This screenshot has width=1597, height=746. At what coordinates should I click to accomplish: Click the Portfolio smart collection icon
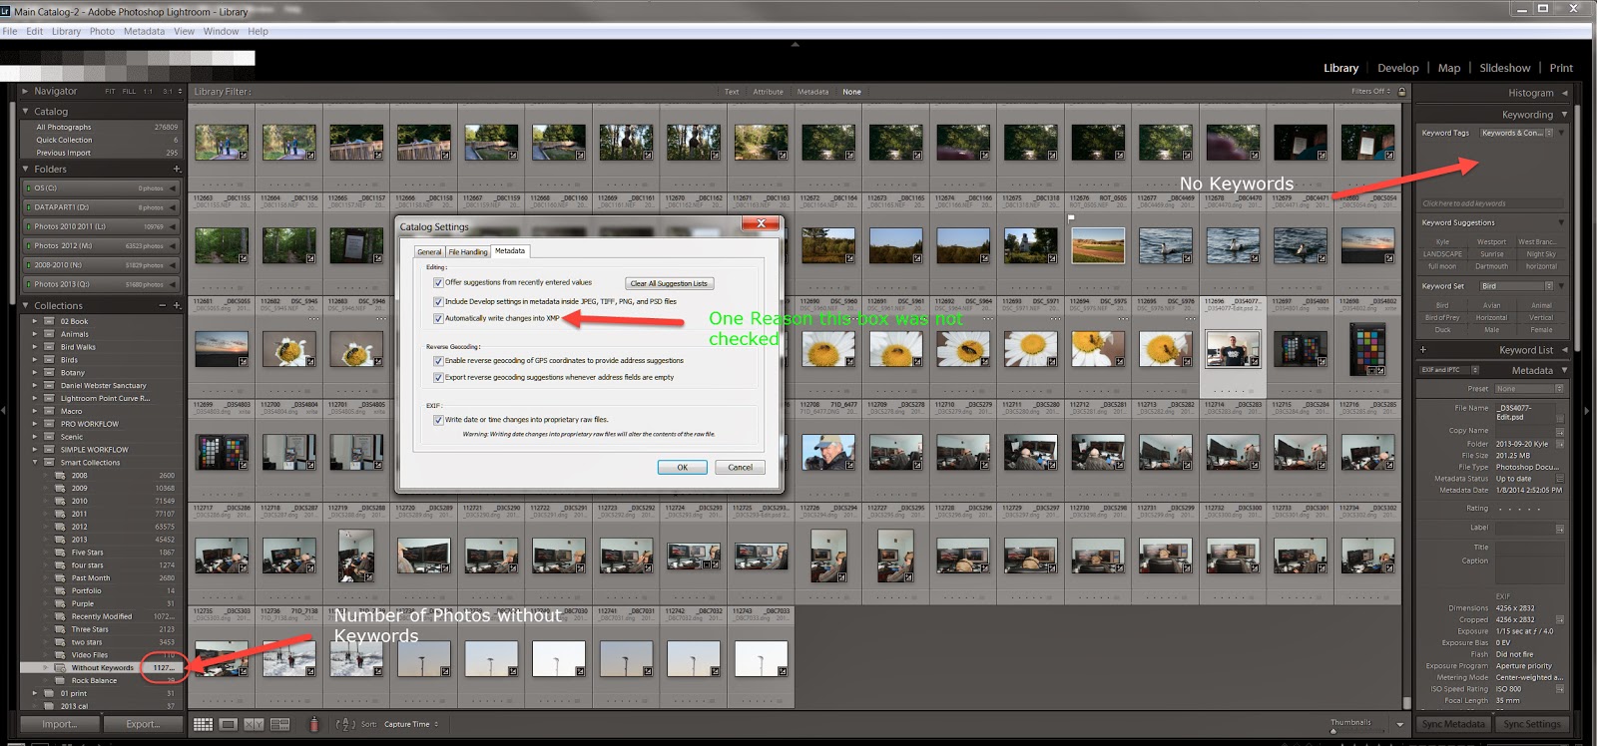[x=60, y=590]
